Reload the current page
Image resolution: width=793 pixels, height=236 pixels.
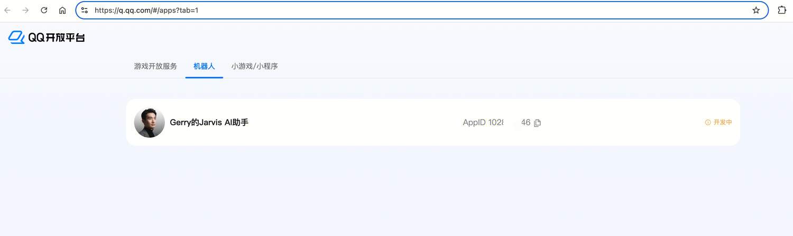(x=44, y=10)
